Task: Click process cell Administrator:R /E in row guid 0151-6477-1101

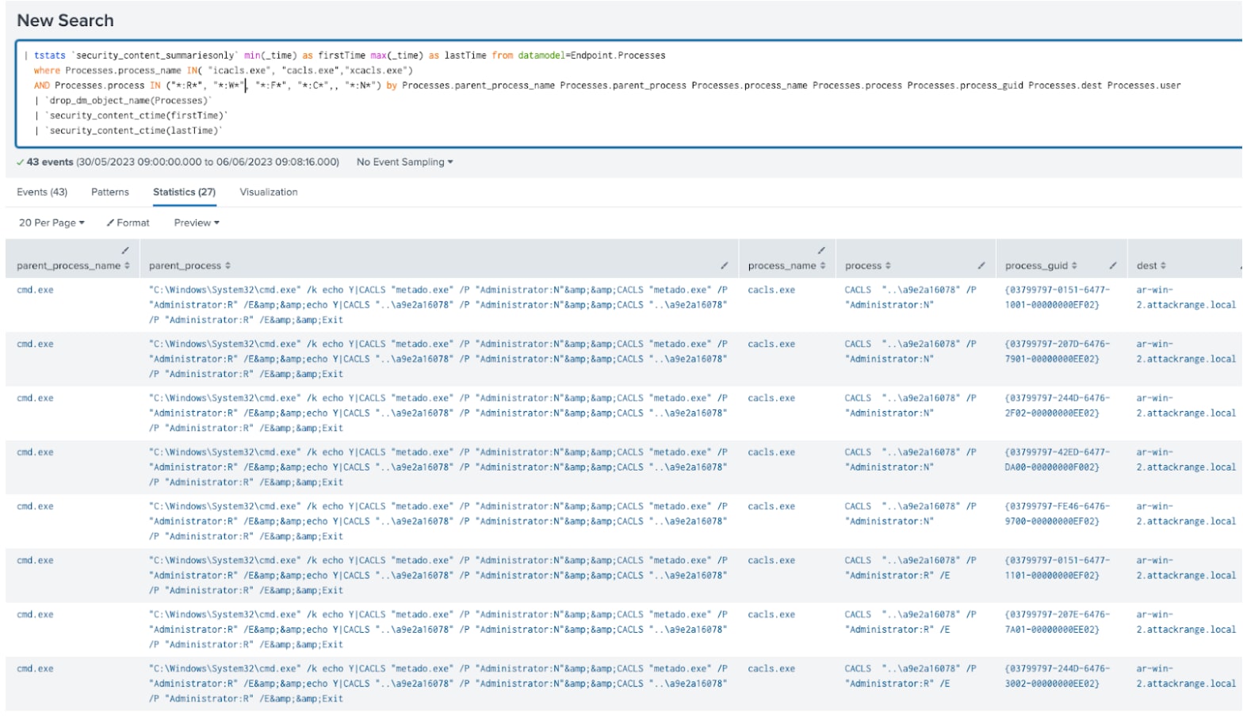Action: click(x=910, y=568)
